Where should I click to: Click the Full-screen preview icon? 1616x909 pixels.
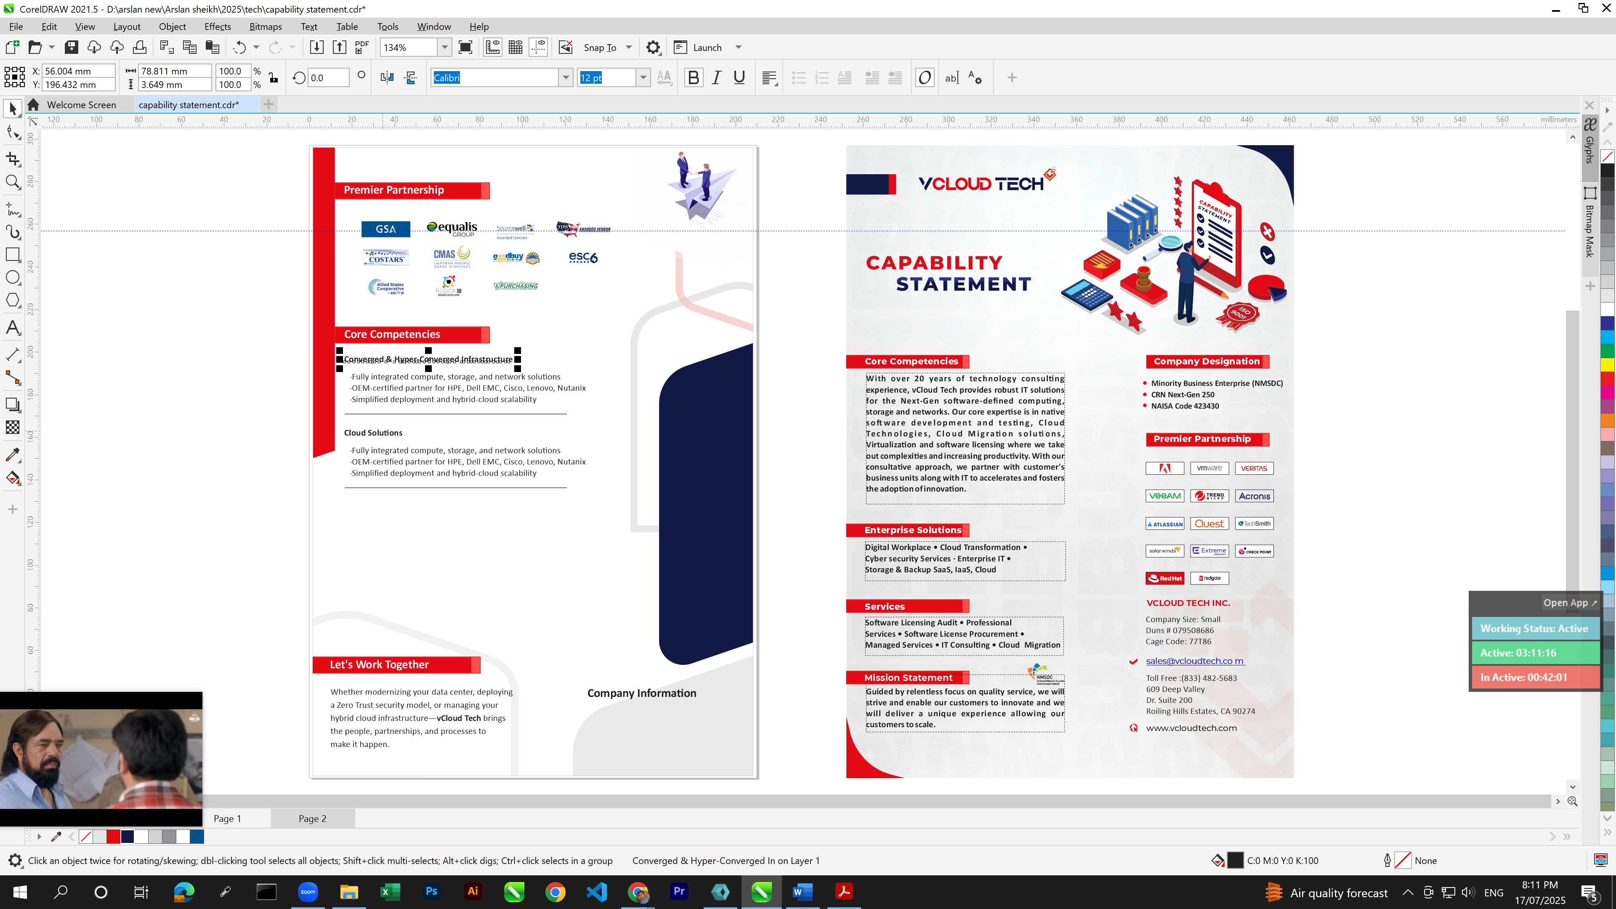coord(465,47)
